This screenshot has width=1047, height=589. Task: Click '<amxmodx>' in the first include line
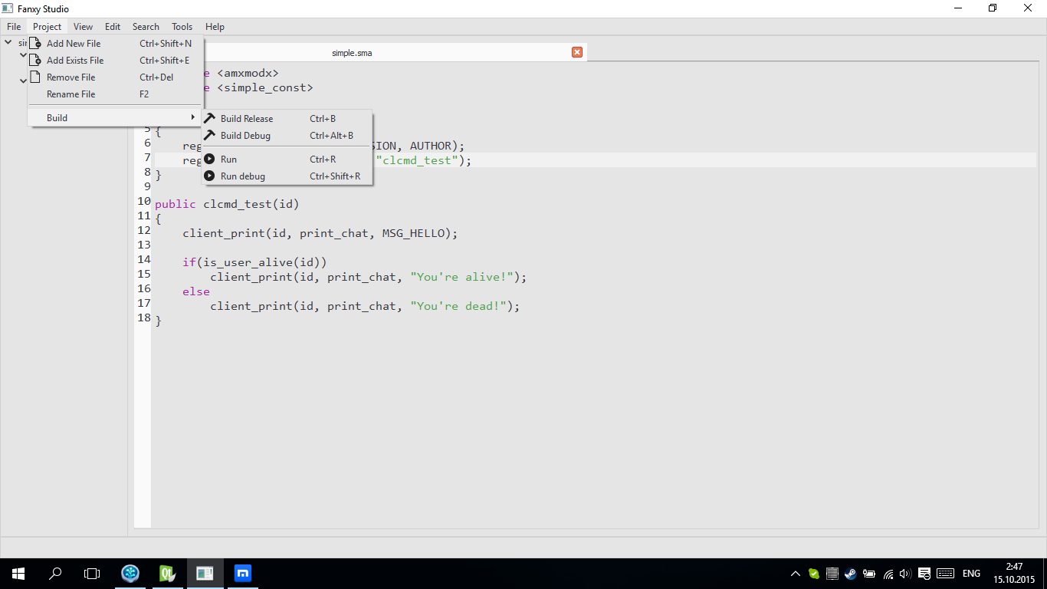(248, 74)
